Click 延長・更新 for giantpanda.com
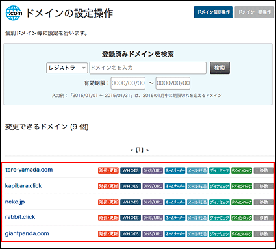The image size is (276, 249). click(108, 234)
